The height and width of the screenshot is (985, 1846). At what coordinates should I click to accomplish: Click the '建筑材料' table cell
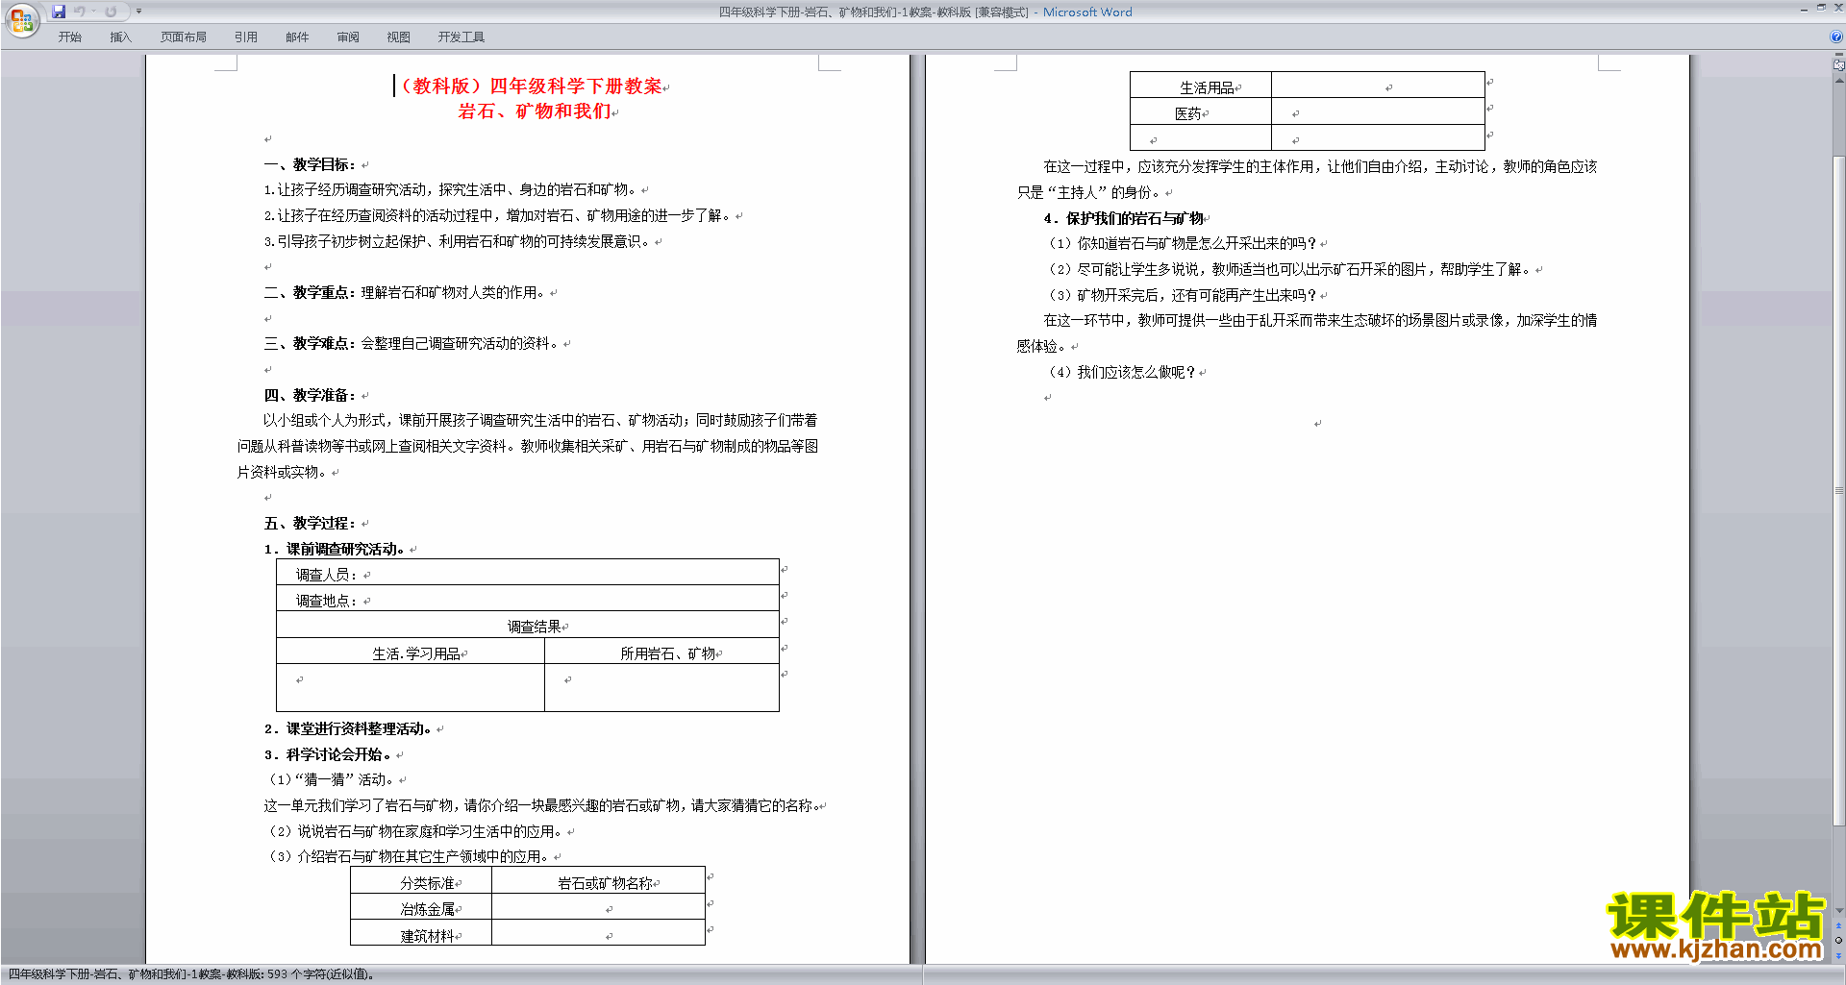point(421,933)
